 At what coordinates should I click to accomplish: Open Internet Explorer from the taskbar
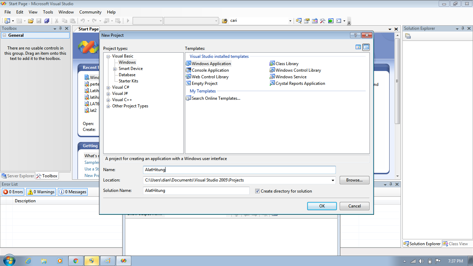pos(28,261)
